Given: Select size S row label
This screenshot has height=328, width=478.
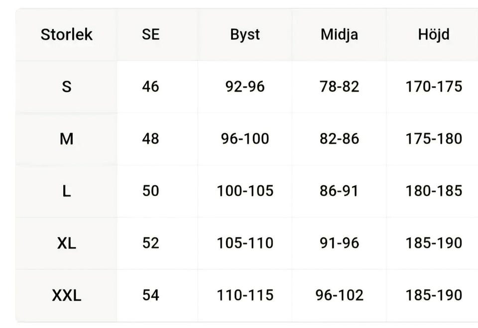Looking at the screenshot, I should 67,87.
